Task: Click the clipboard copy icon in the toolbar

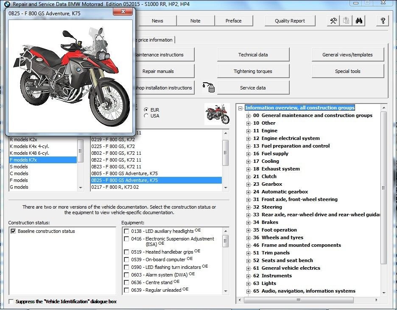Action: [x=346, y=21]
